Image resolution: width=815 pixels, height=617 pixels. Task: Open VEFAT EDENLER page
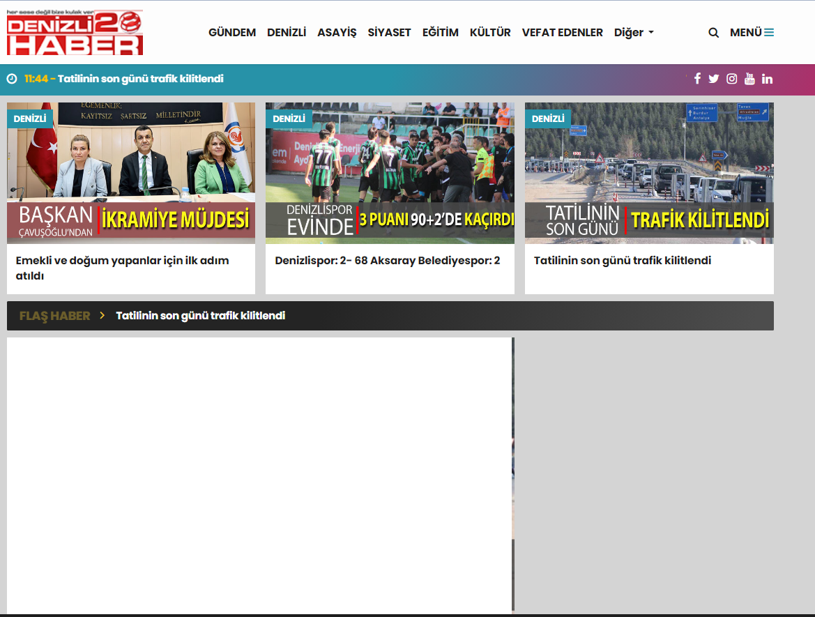[563, 32]
